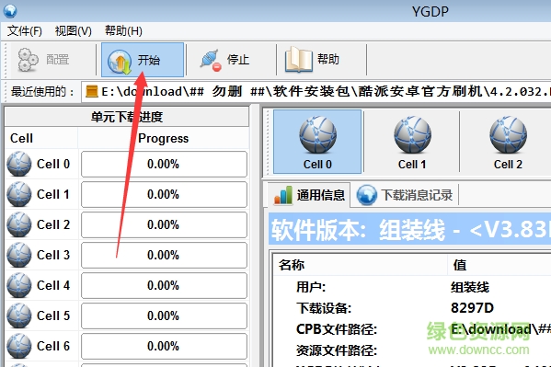551x367 pixels.
Task: Click the Cell 6 progress bar
Action: 164,346
